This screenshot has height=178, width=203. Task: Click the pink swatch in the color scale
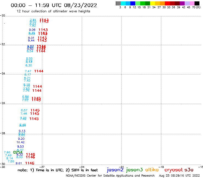(x=192, y=3)
